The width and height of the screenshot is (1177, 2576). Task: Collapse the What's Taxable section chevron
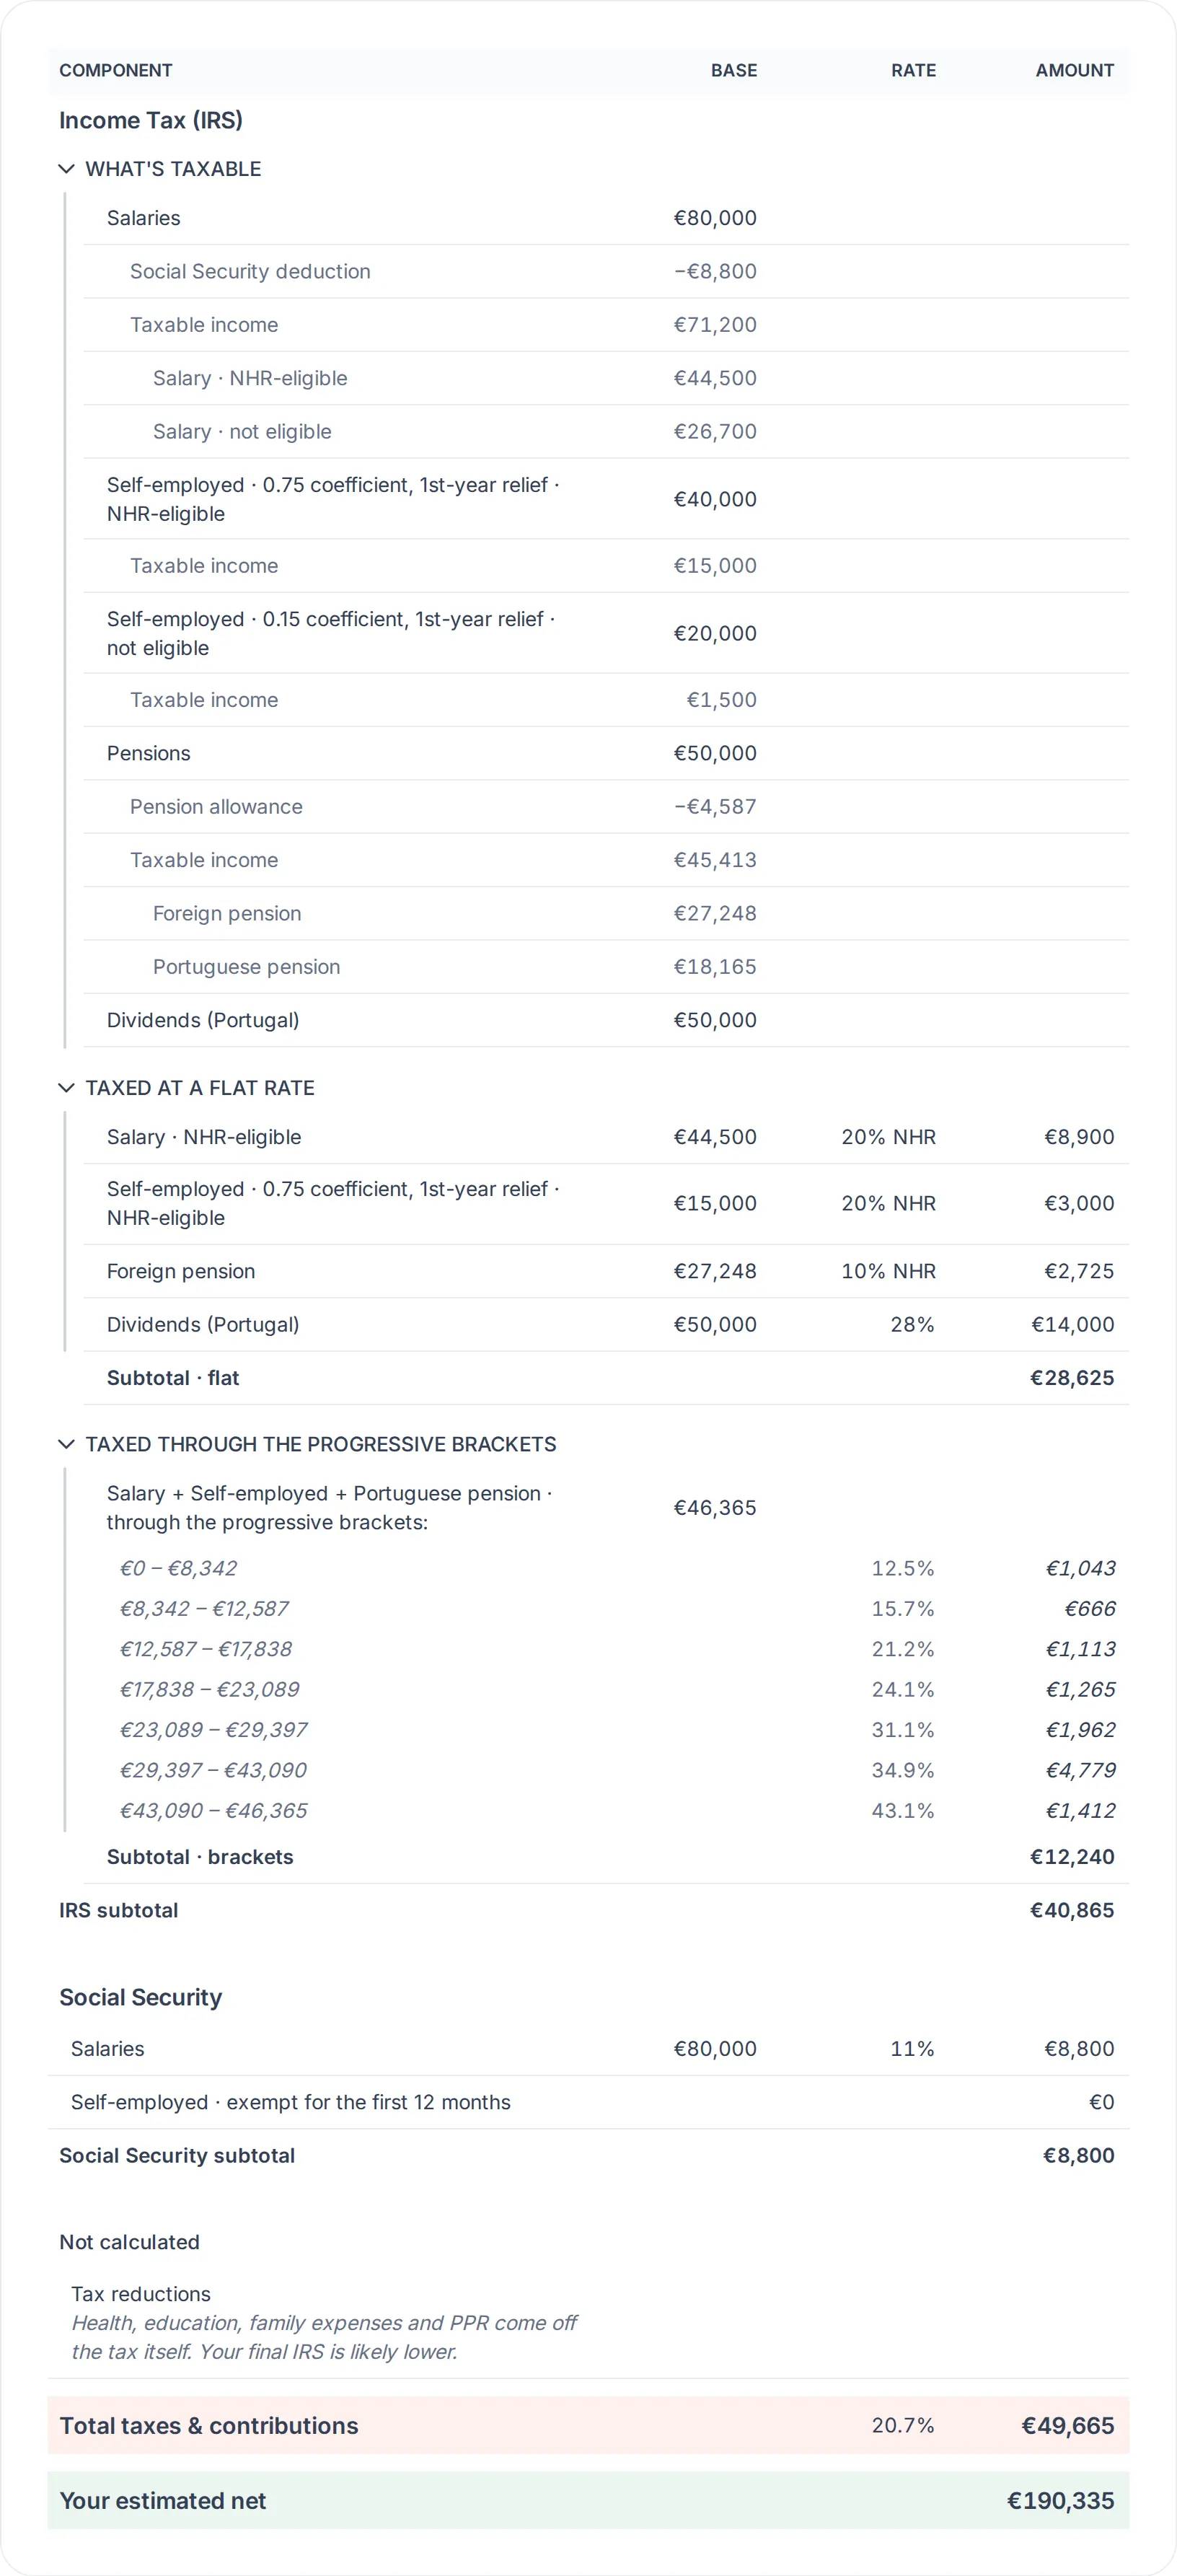[x=67, y=169]
